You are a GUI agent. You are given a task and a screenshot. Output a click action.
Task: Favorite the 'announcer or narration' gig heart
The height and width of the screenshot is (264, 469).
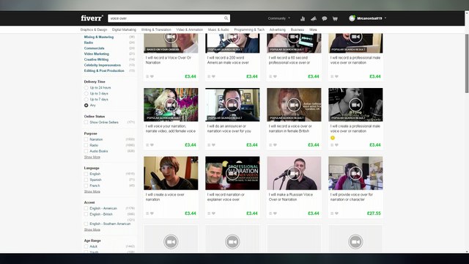coord(213,145)
